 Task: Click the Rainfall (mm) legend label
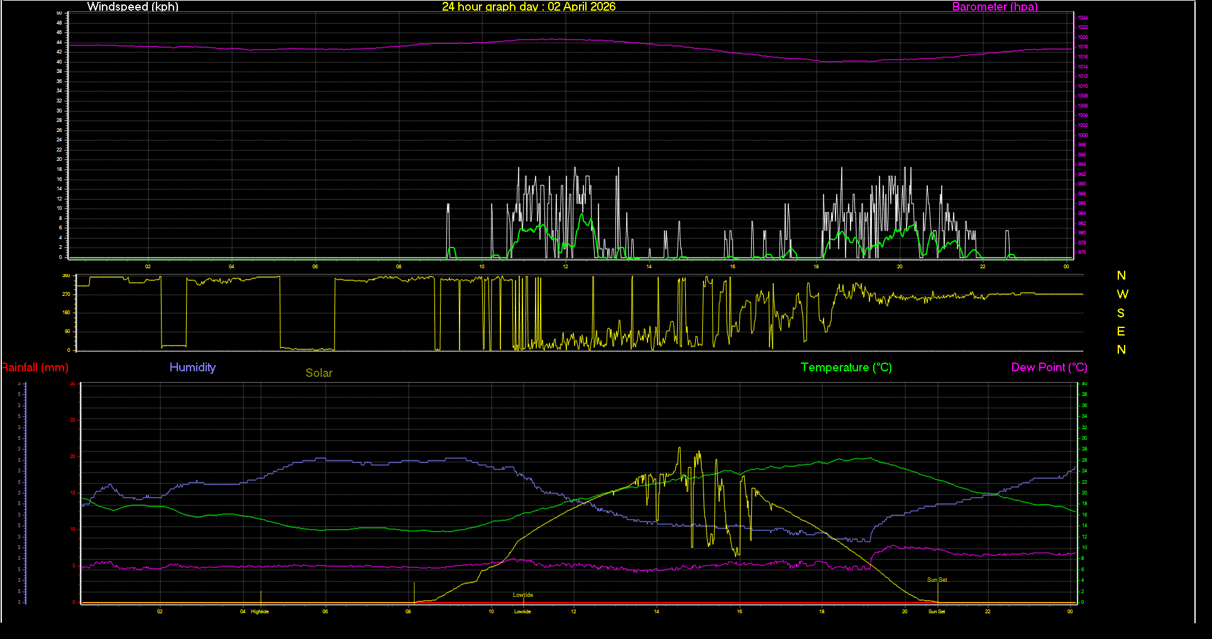coord(35,368)
